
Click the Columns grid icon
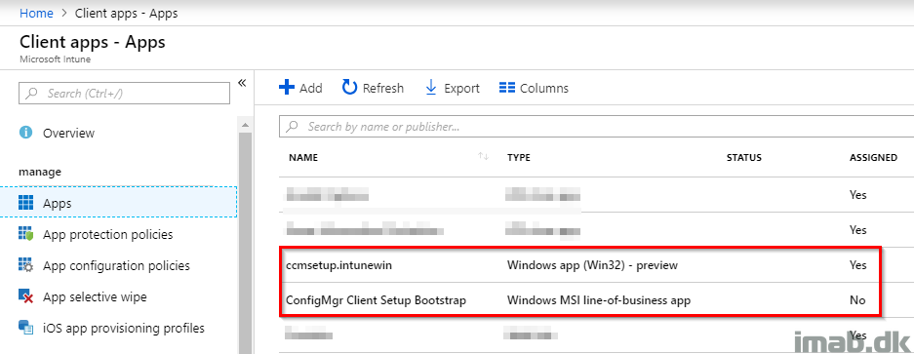(x=507, y=88)
